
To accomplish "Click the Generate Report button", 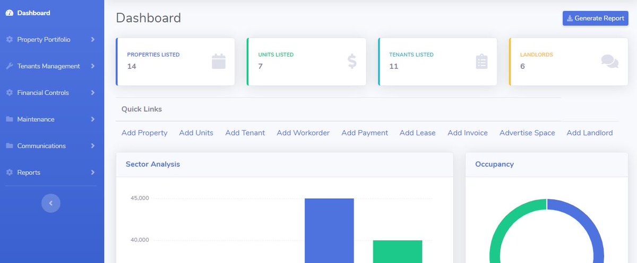I will coord(596,19).
